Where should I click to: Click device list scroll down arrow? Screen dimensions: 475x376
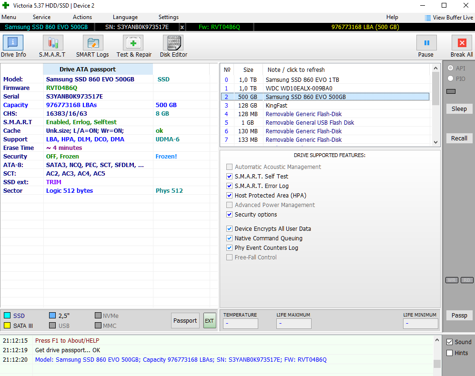[x=435, y=142]
